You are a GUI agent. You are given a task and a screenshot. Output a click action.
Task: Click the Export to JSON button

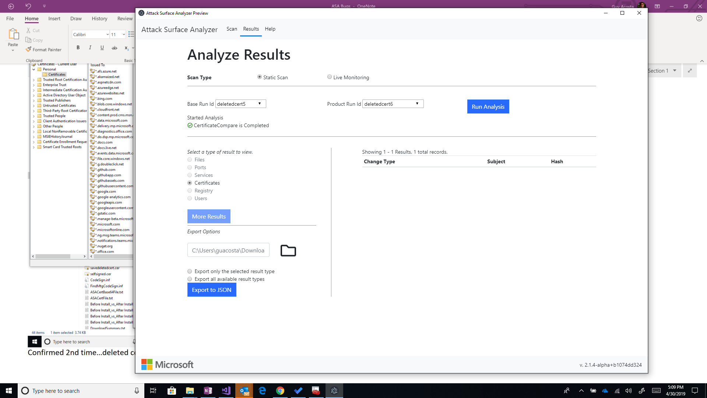click(x=211, y=290)
